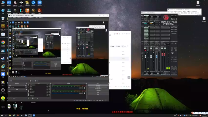Toggle lock of 图像 2 source
Screen dimensions: 208x117
coord(49,90)
